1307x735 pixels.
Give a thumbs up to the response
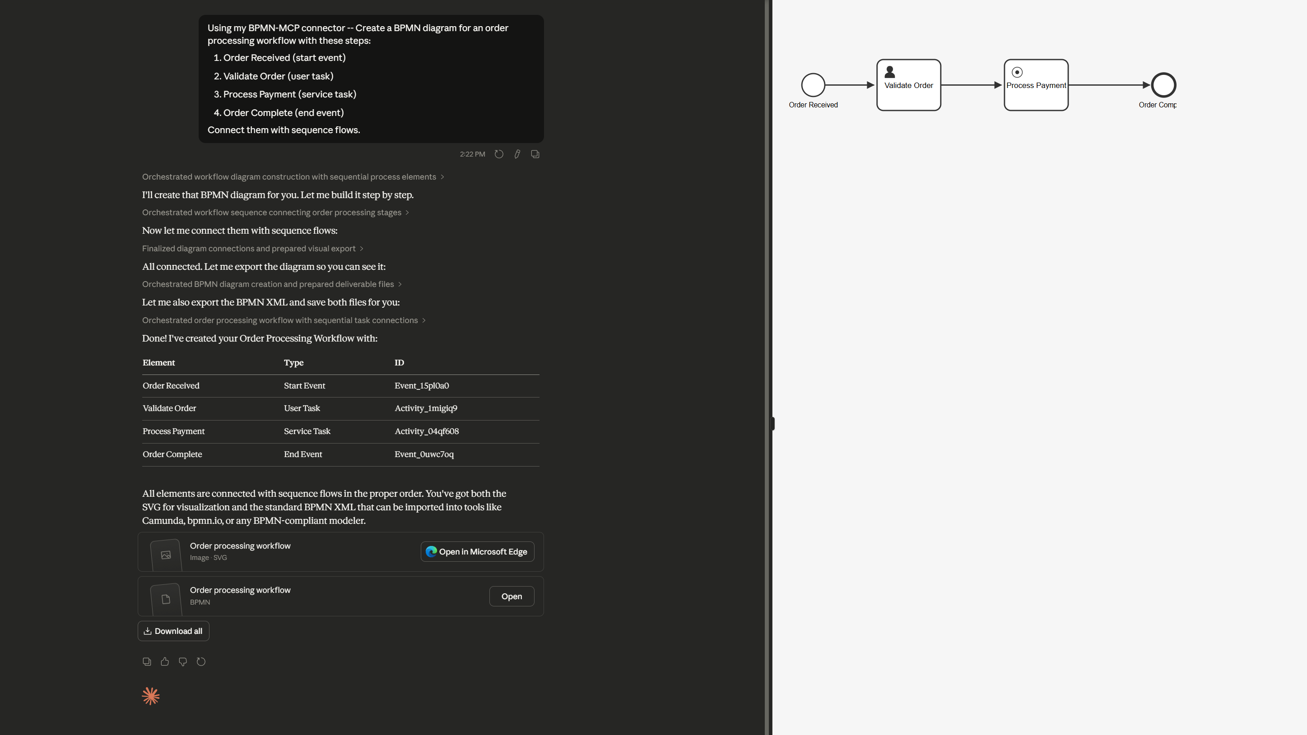(x=164, y=662)
